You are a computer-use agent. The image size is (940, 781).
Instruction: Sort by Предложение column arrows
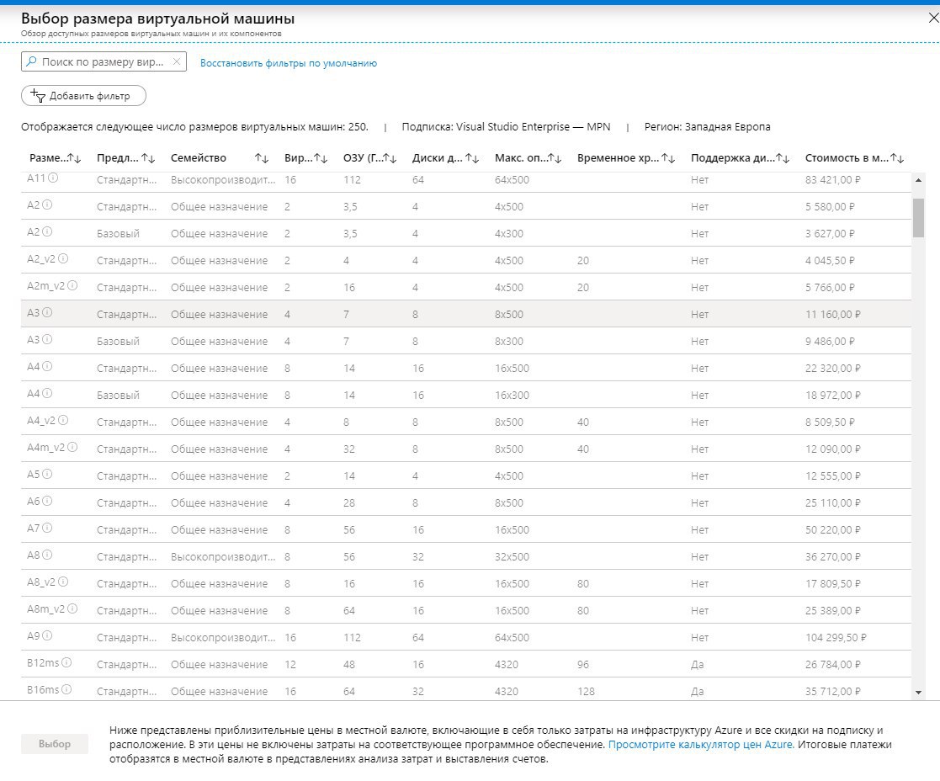[x=149, y=158]
